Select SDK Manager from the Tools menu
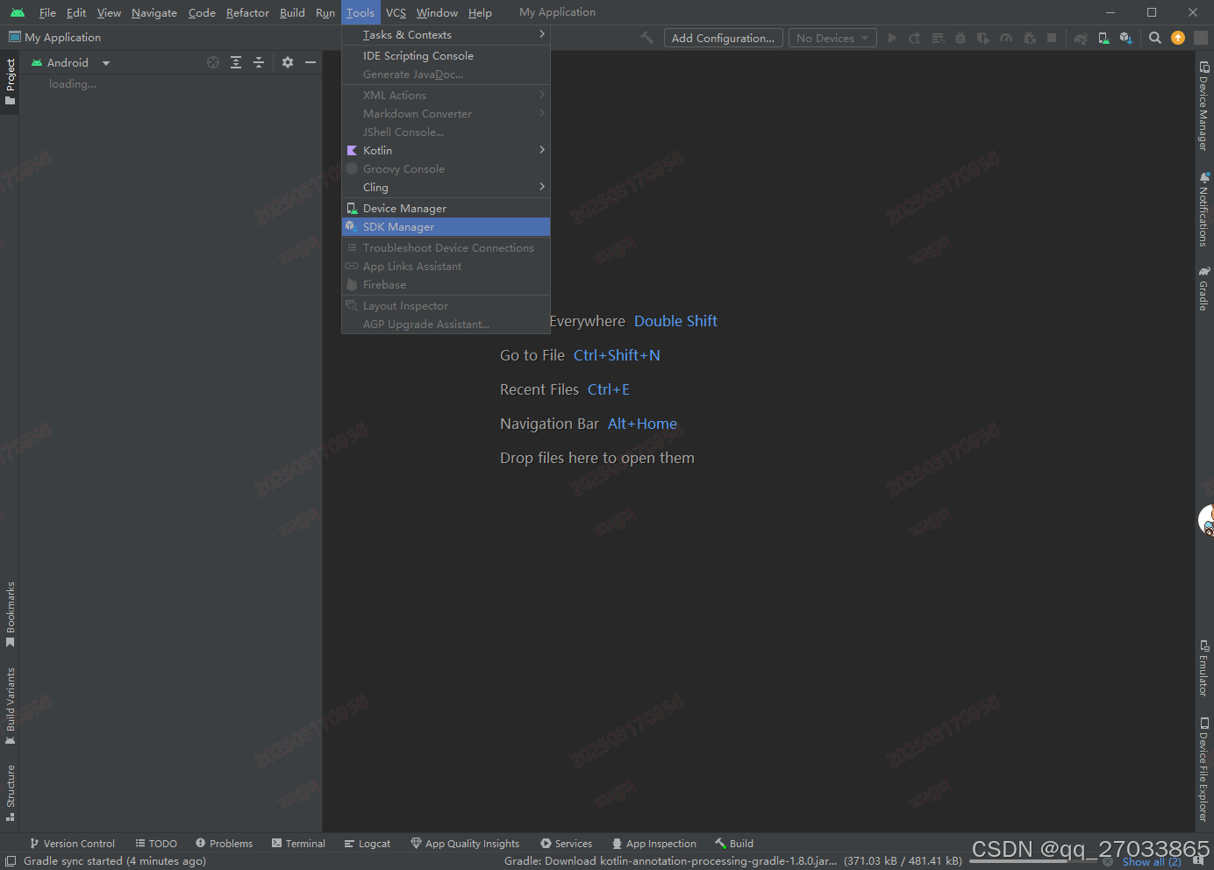Image resolution: width=1214 pixels, height=870 pixels. click(x=399, y=226)
